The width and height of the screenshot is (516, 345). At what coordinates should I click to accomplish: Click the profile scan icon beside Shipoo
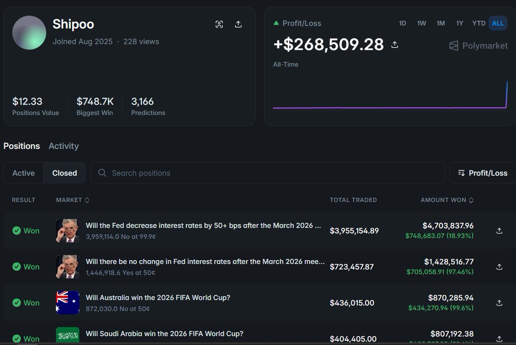pos(219,24)
